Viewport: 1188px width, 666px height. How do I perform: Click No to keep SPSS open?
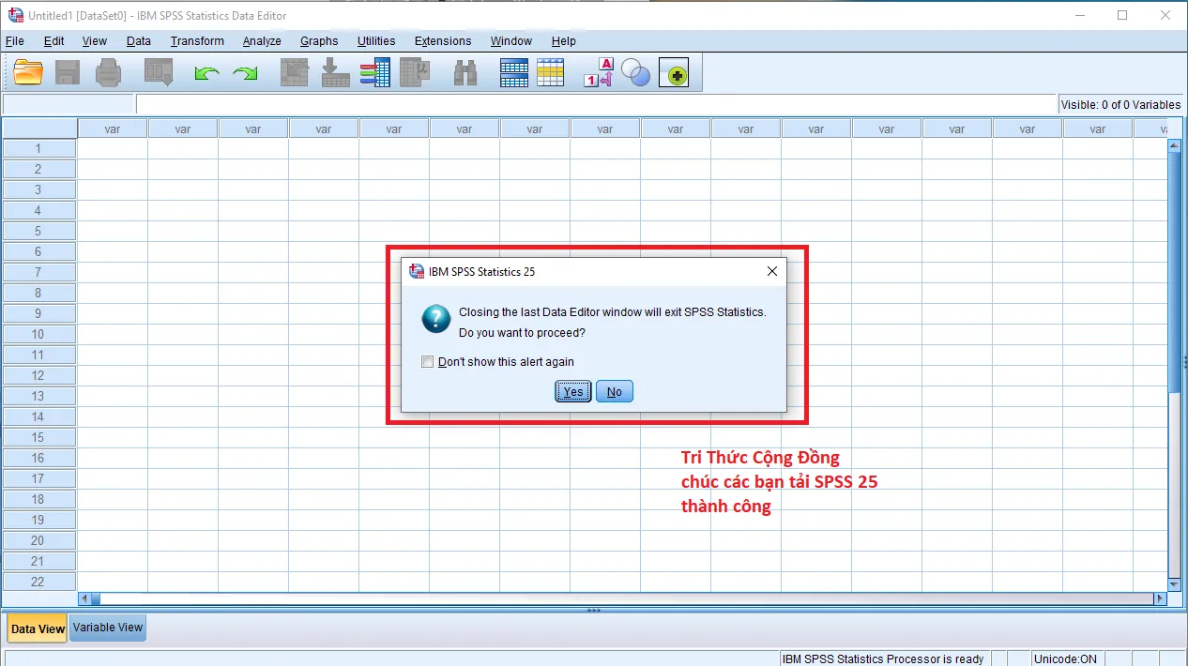tap(614, 391)
